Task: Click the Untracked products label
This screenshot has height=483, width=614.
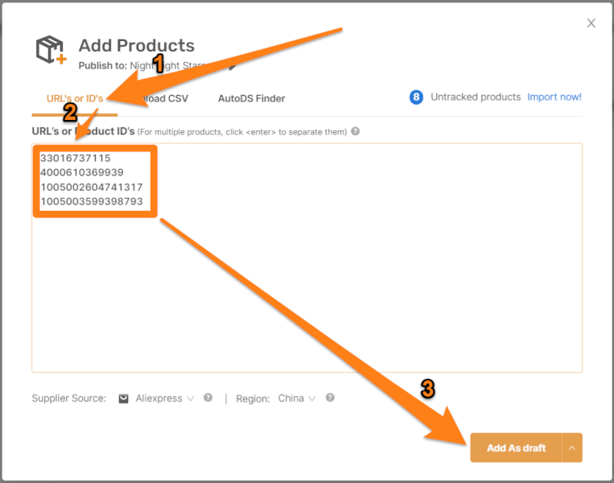Action: 476,97
